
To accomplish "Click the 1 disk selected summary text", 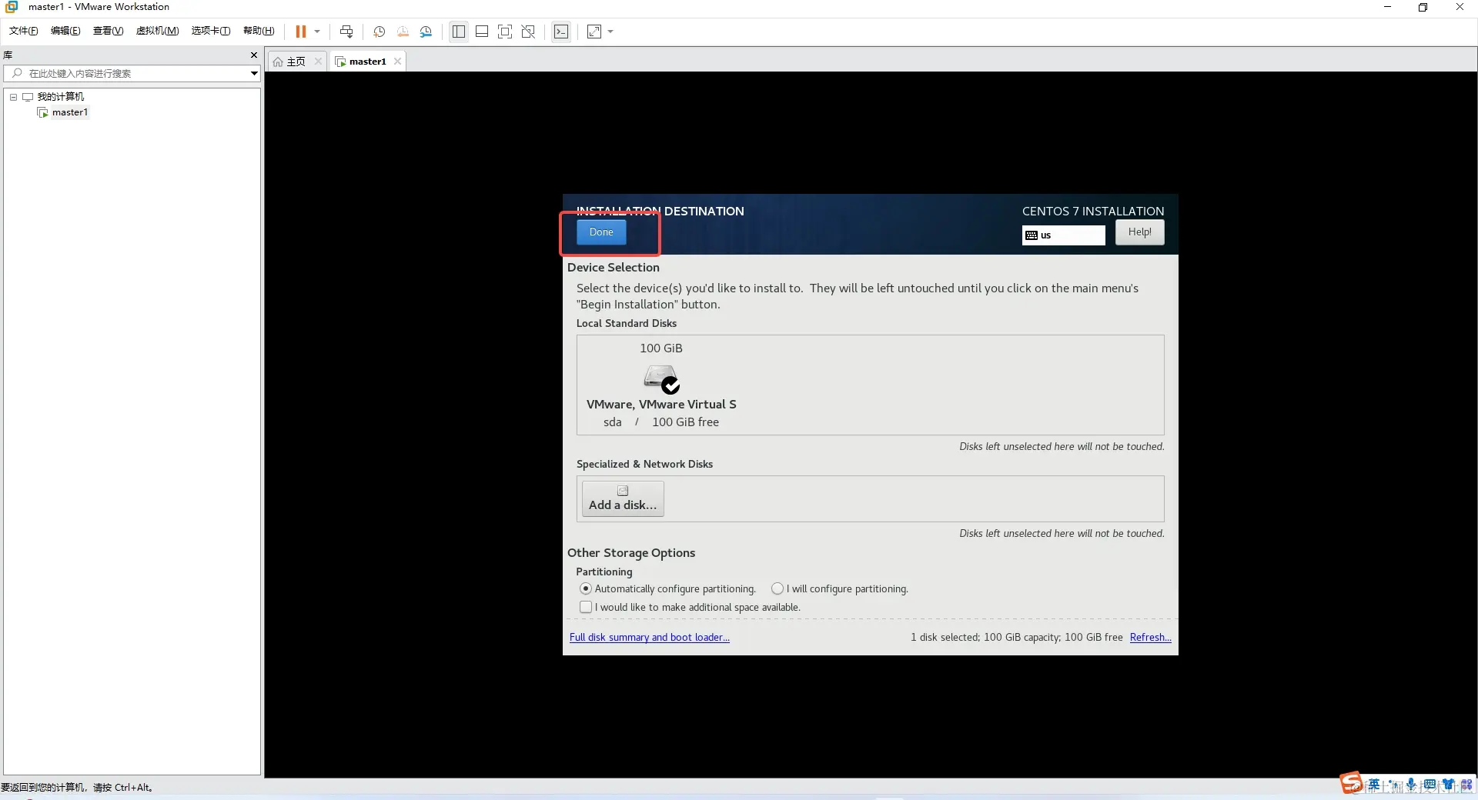I will 1016,638.
